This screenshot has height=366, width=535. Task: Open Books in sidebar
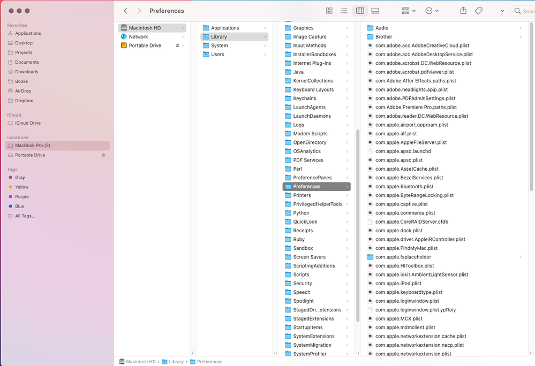[x=21, y=81]
